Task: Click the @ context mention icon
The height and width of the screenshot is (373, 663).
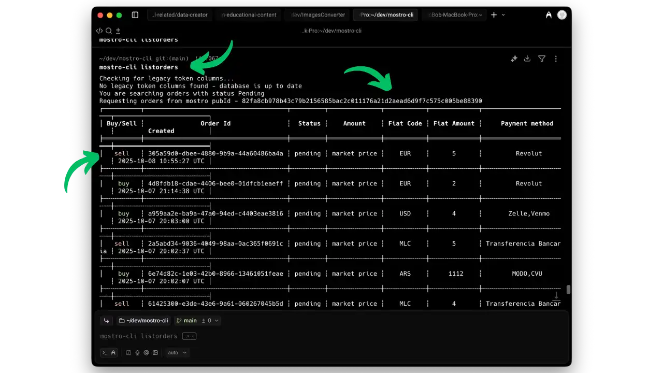Action: coord(146,353)
